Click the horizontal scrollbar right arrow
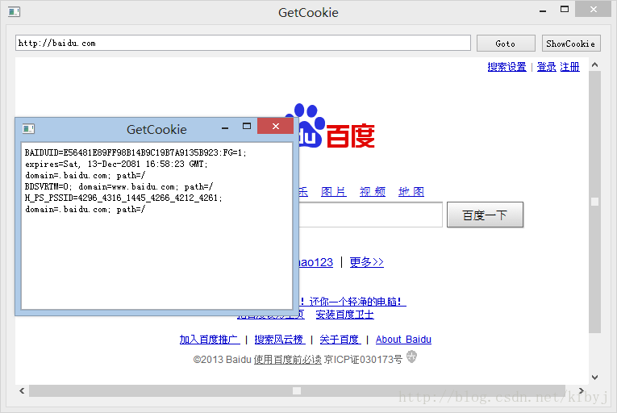 [x=581, y=390]
